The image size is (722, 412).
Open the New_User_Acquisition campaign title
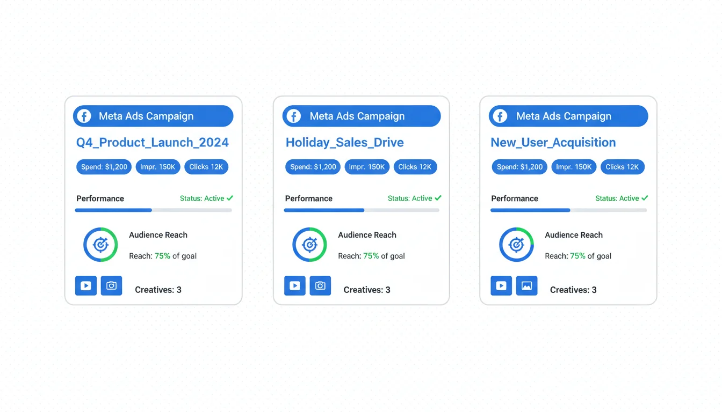click(553, 143)
